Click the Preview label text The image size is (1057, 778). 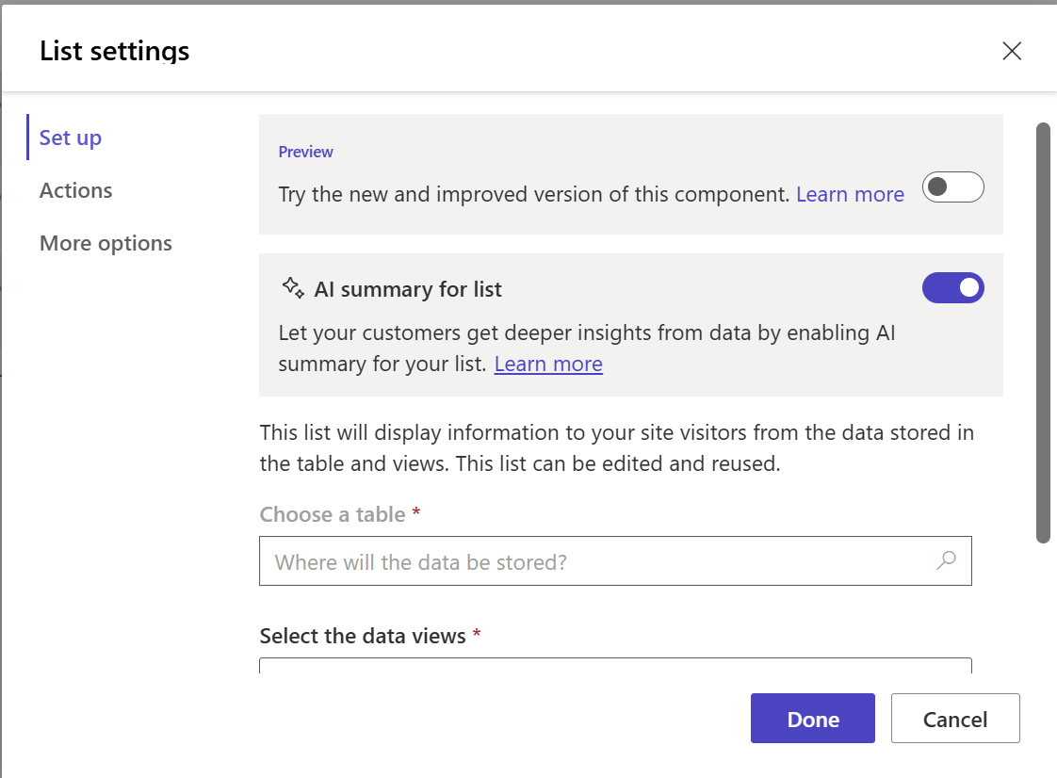point(305,152)
